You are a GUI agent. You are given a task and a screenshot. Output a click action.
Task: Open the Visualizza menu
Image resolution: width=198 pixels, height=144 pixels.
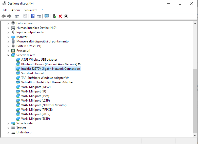[31, 10]
